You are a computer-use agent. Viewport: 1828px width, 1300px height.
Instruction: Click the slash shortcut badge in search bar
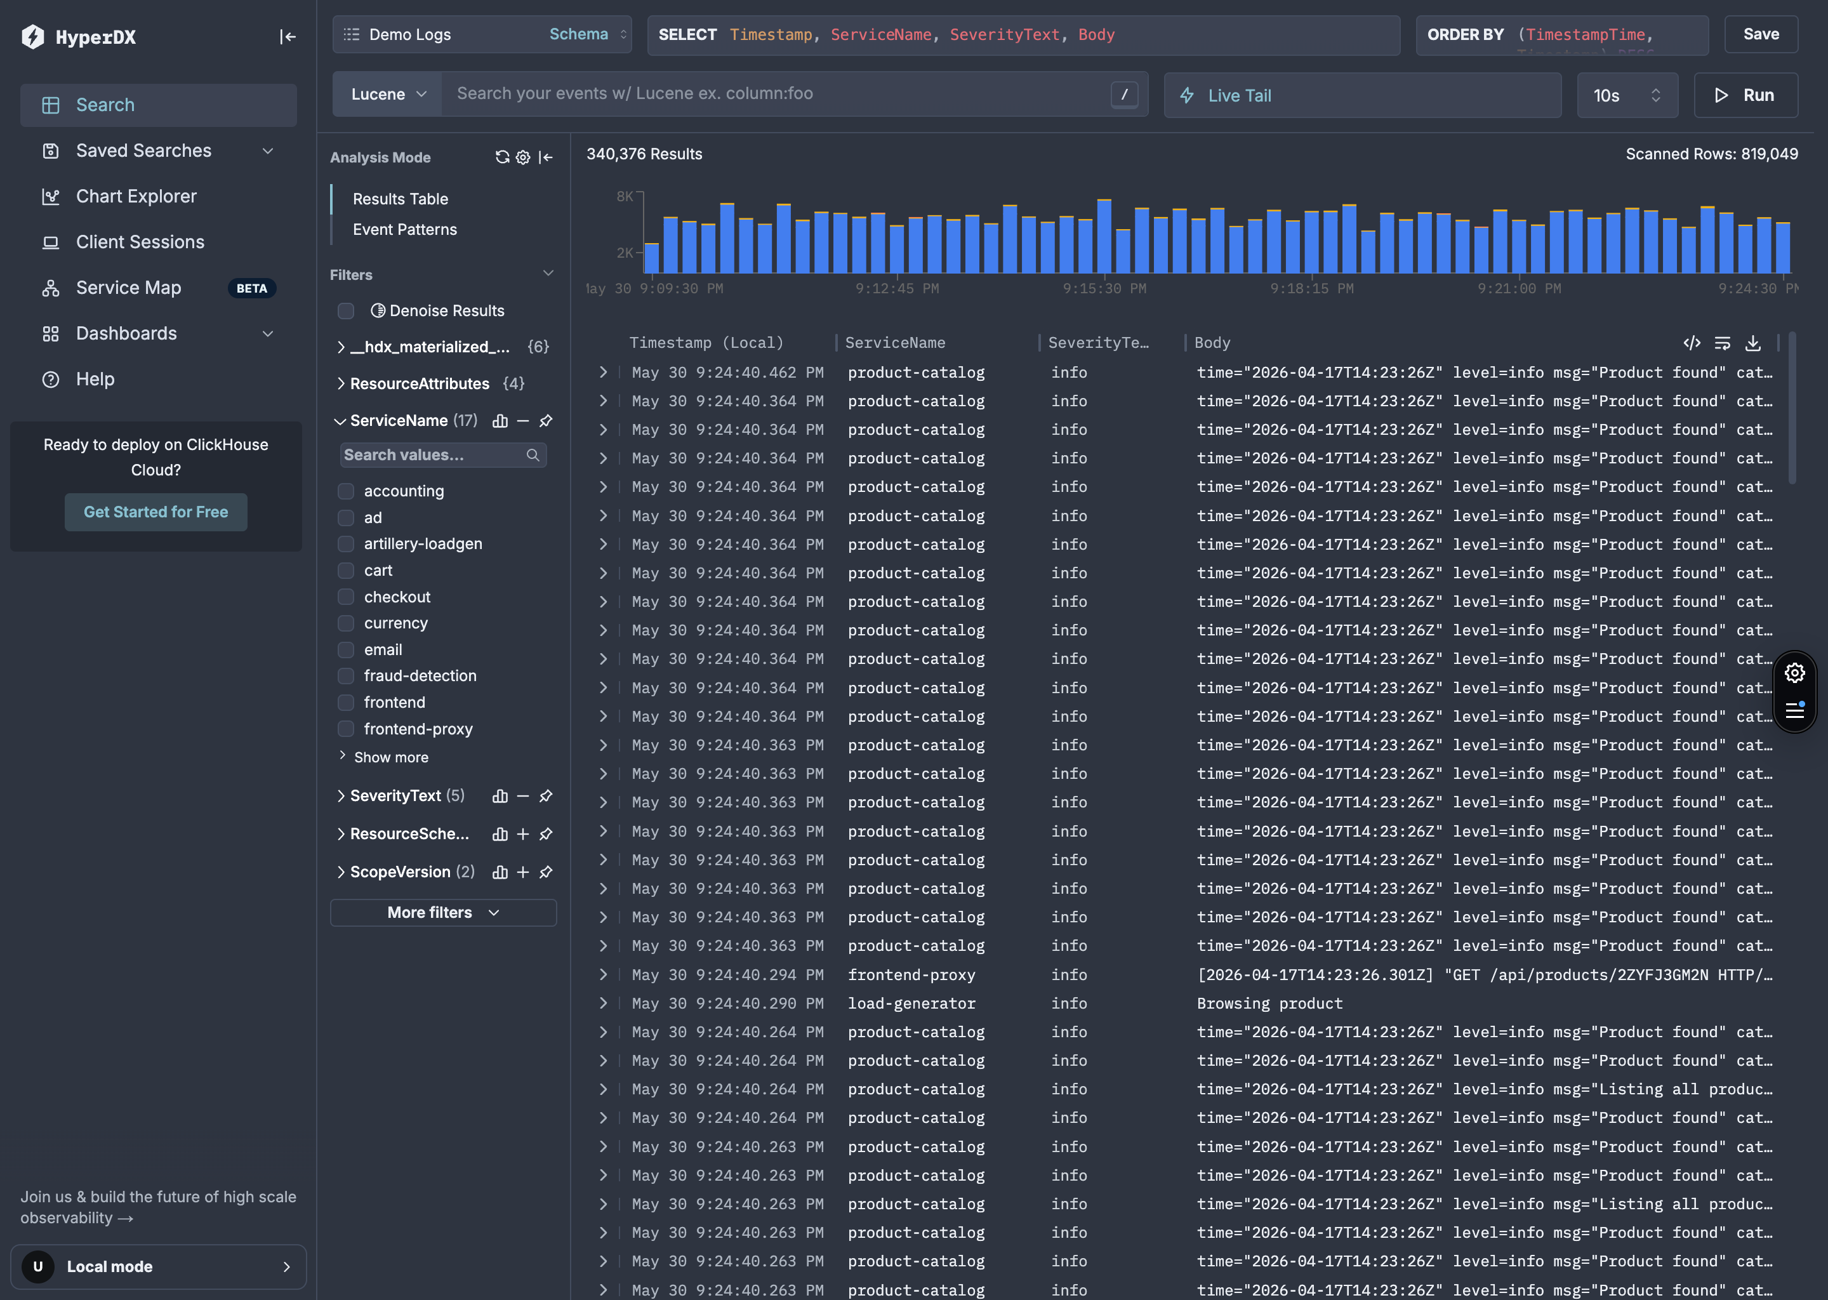[1125, 95]
